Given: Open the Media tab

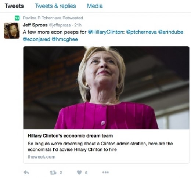Looking at the screenshot, I should tap(95, 6).
